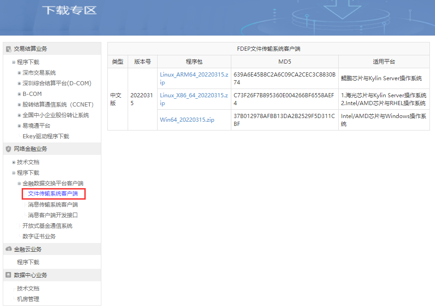
Task: Click the 下载专区 banner title
Action: coord(70,10)
